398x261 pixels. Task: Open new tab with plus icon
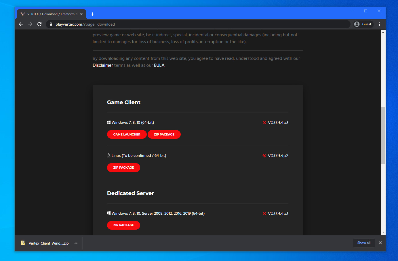[x=92, y=14]
